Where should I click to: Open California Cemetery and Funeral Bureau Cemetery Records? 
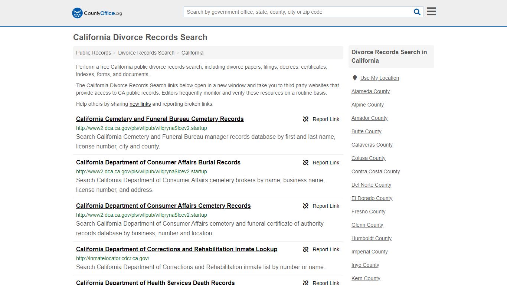pyautogui.click(x=160, y=119)
